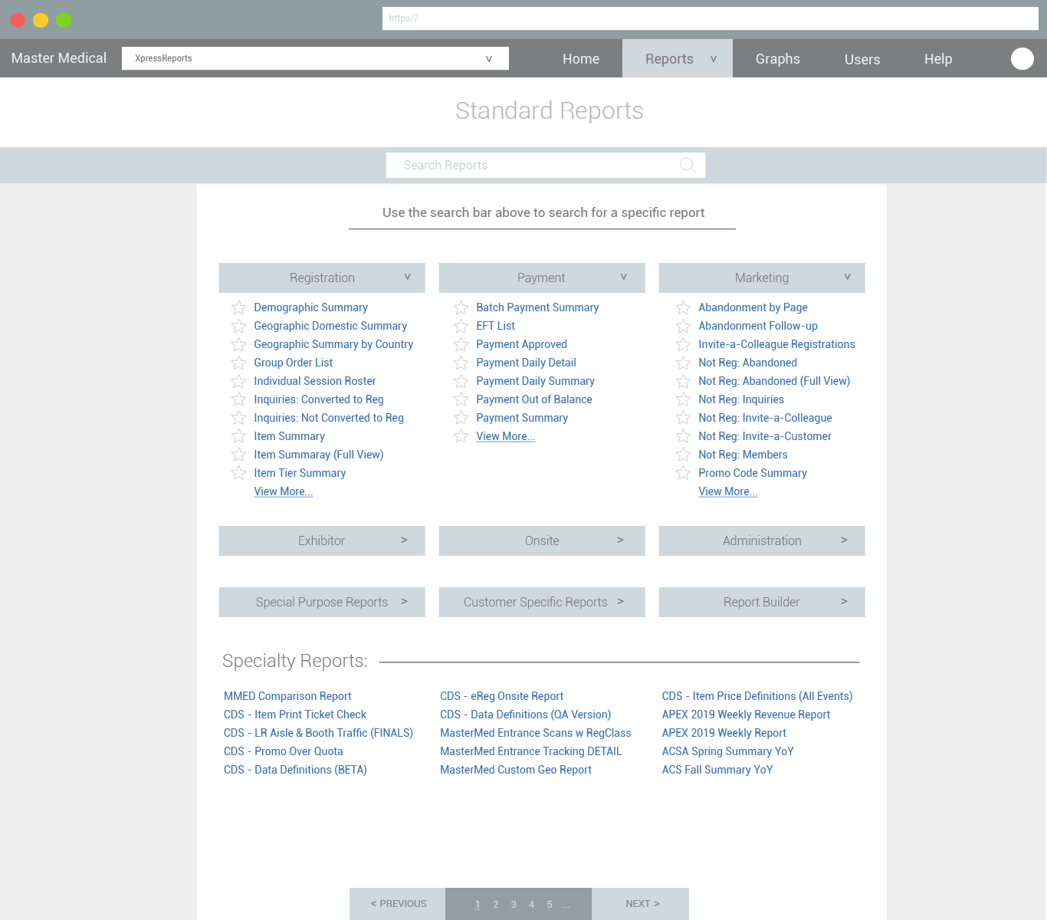Open MMED Comparison Report

click(287, 696)
